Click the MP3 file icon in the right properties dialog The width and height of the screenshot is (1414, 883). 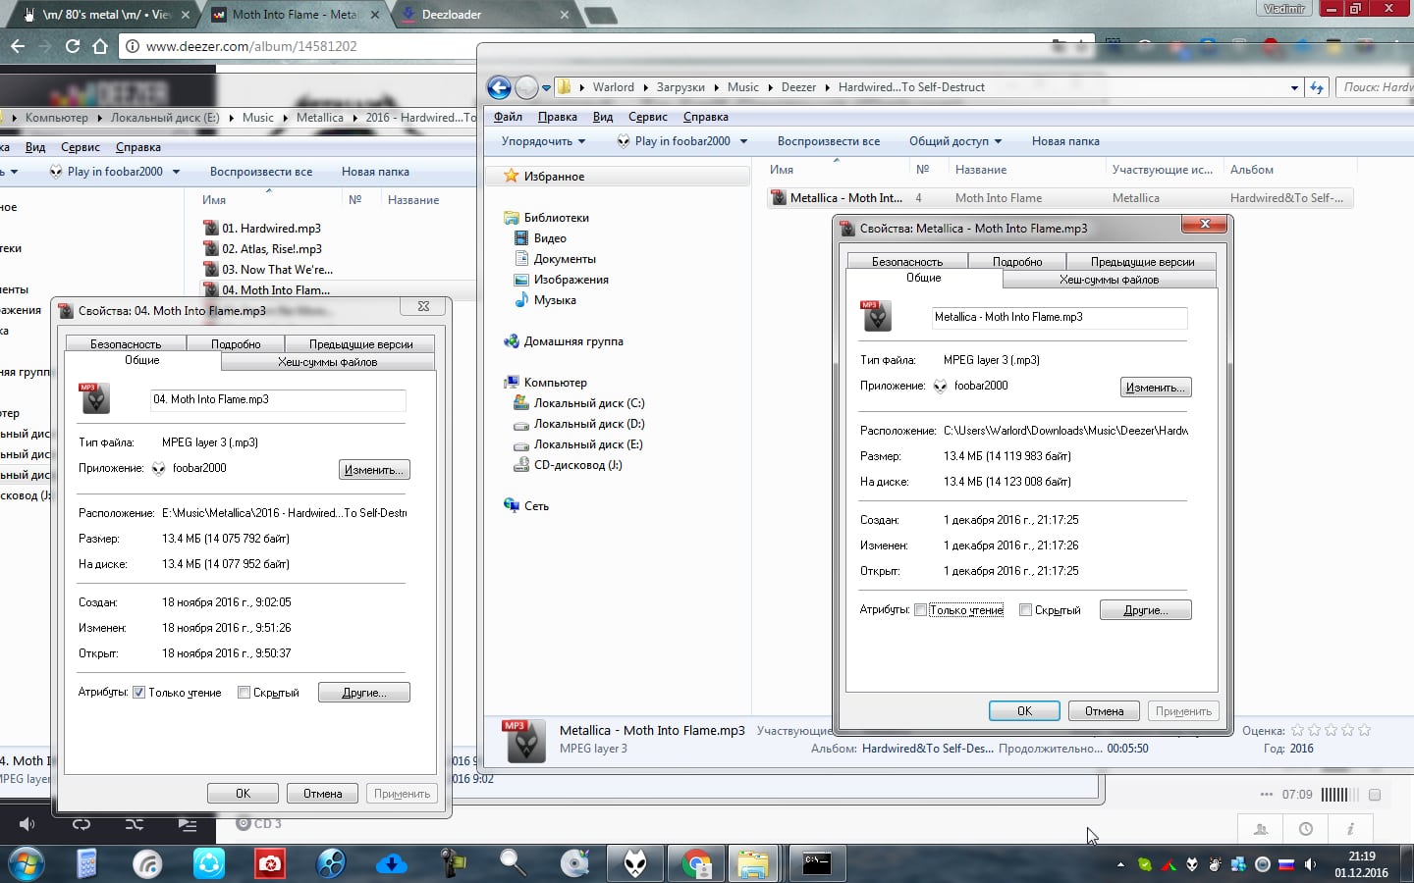click(x=876, y=316)
